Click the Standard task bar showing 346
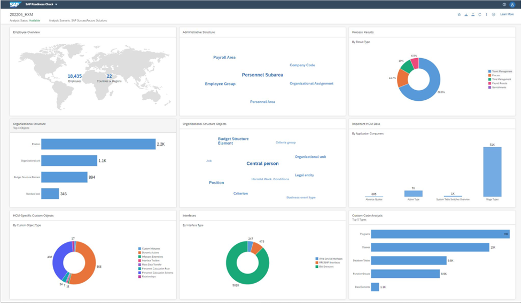This screenshot has height=303, width=522. pyautogui.click(x=50, y=194)
